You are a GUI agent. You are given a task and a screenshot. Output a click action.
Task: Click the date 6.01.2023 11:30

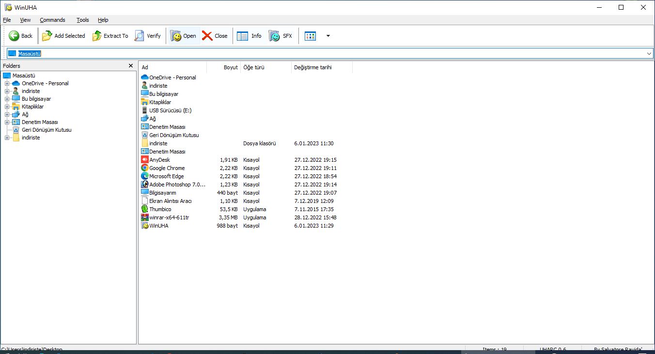pyautogui.click(x=314, y=143)
